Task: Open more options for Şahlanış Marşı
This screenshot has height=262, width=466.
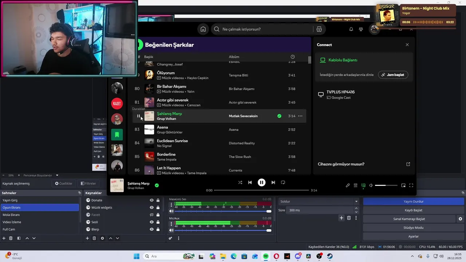Action: (x=300, y=116)
